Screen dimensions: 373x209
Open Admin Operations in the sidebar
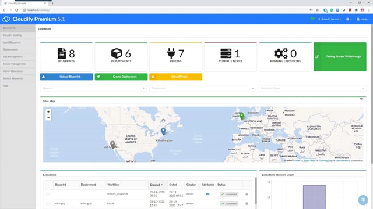(18, 71)
